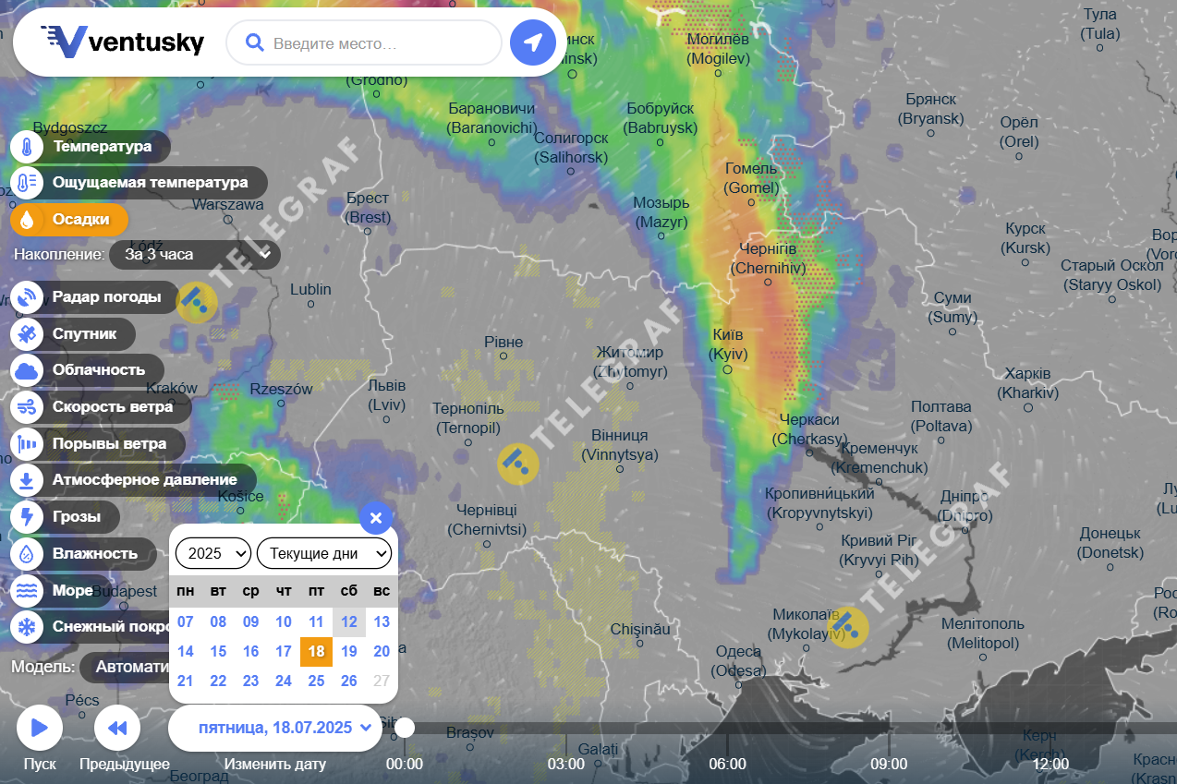1177x784 pixels.
Task: Click the location arrow button
Action: coord(533,42)
